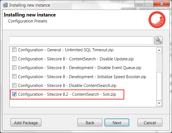Proceed with the Next button
Viewport: 172px width, 133px height.
[x=117, y=123]
